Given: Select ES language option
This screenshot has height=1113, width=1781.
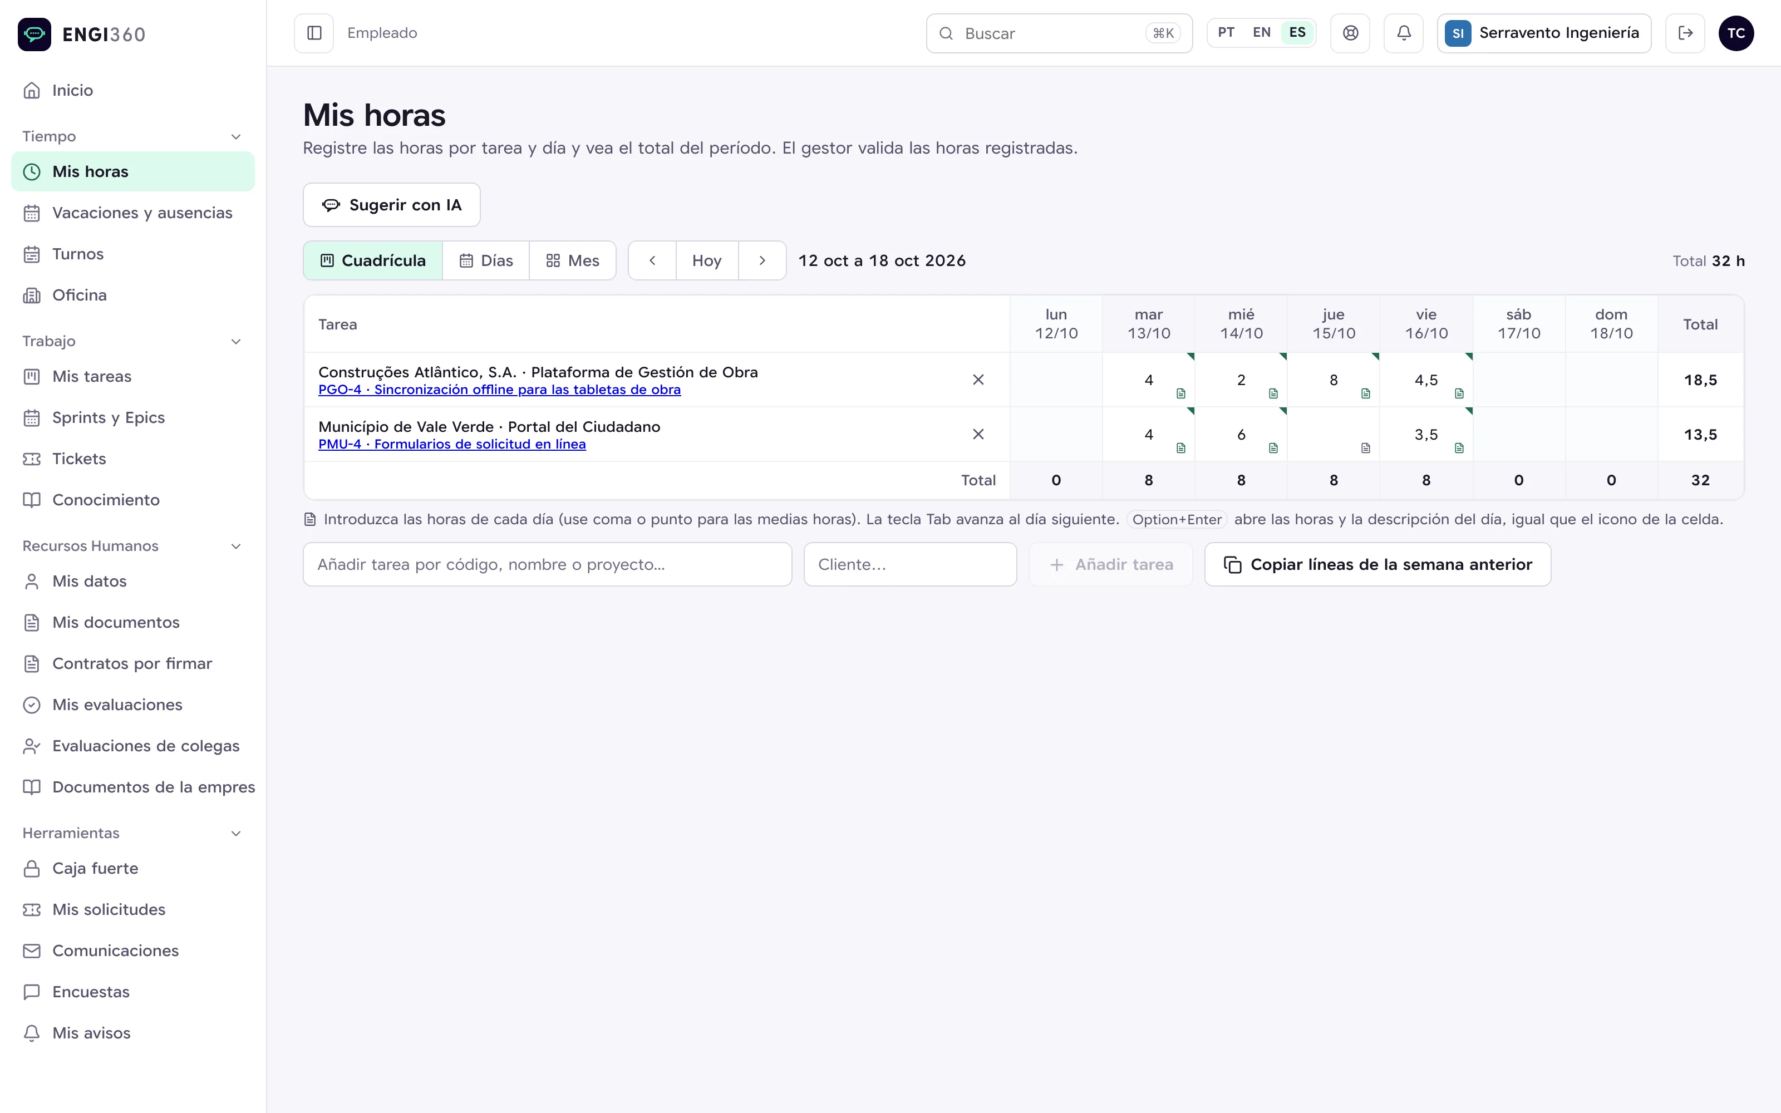Looking at the screenshot, I should click(x=1297, y=32).
